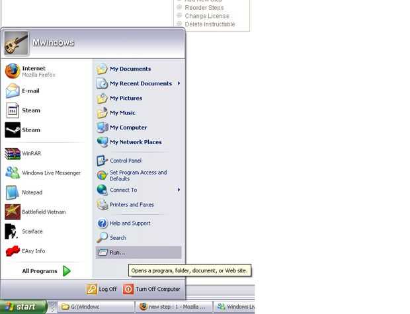The image size is (410, 314).
Task: Open Printers and Faxes icon
Action: pyautogui.click(x=102, y=205)
